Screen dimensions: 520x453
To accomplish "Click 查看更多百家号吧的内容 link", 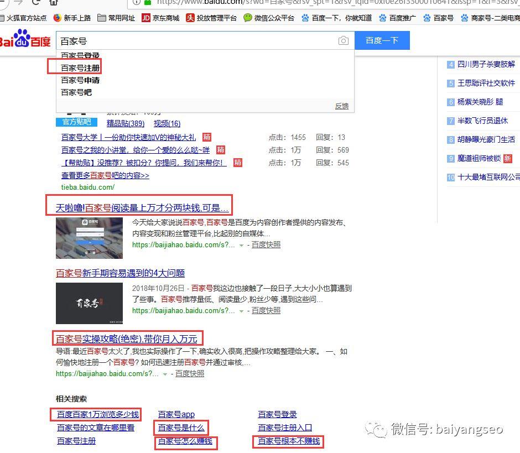I will point(105,175).
